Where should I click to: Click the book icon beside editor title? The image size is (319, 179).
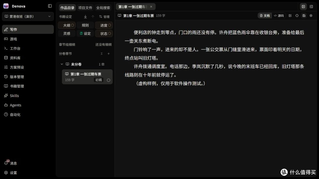click(x=120, y=16)
